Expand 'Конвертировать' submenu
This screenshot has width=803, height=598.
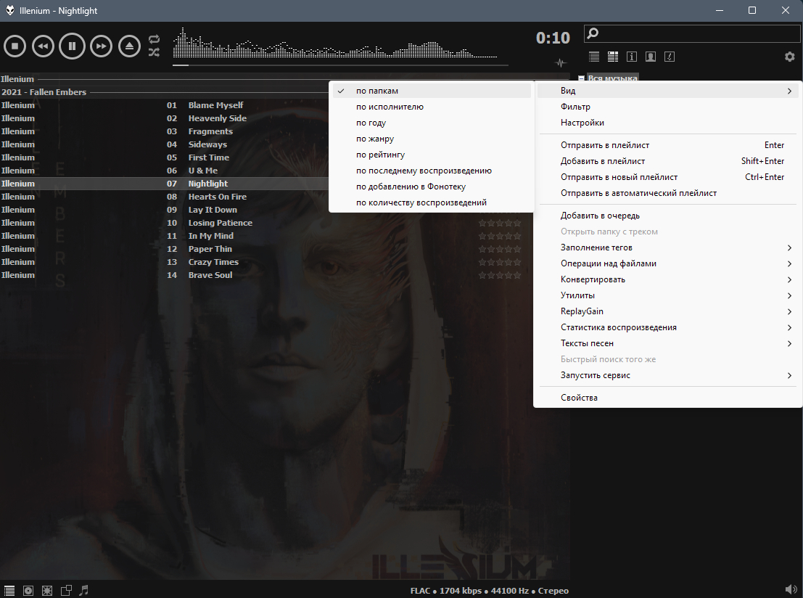[668, 279]
